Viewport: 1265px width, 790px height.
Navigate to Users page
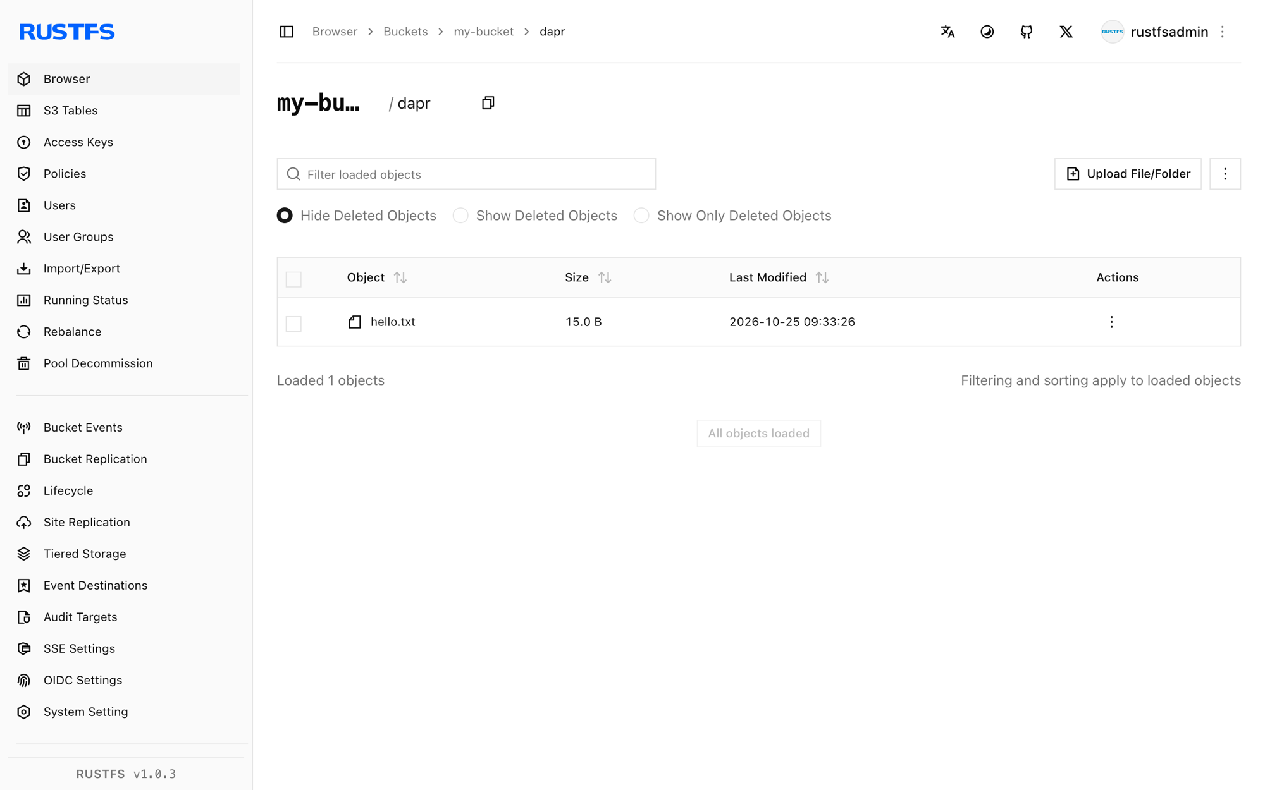click(x=124, y=205)
